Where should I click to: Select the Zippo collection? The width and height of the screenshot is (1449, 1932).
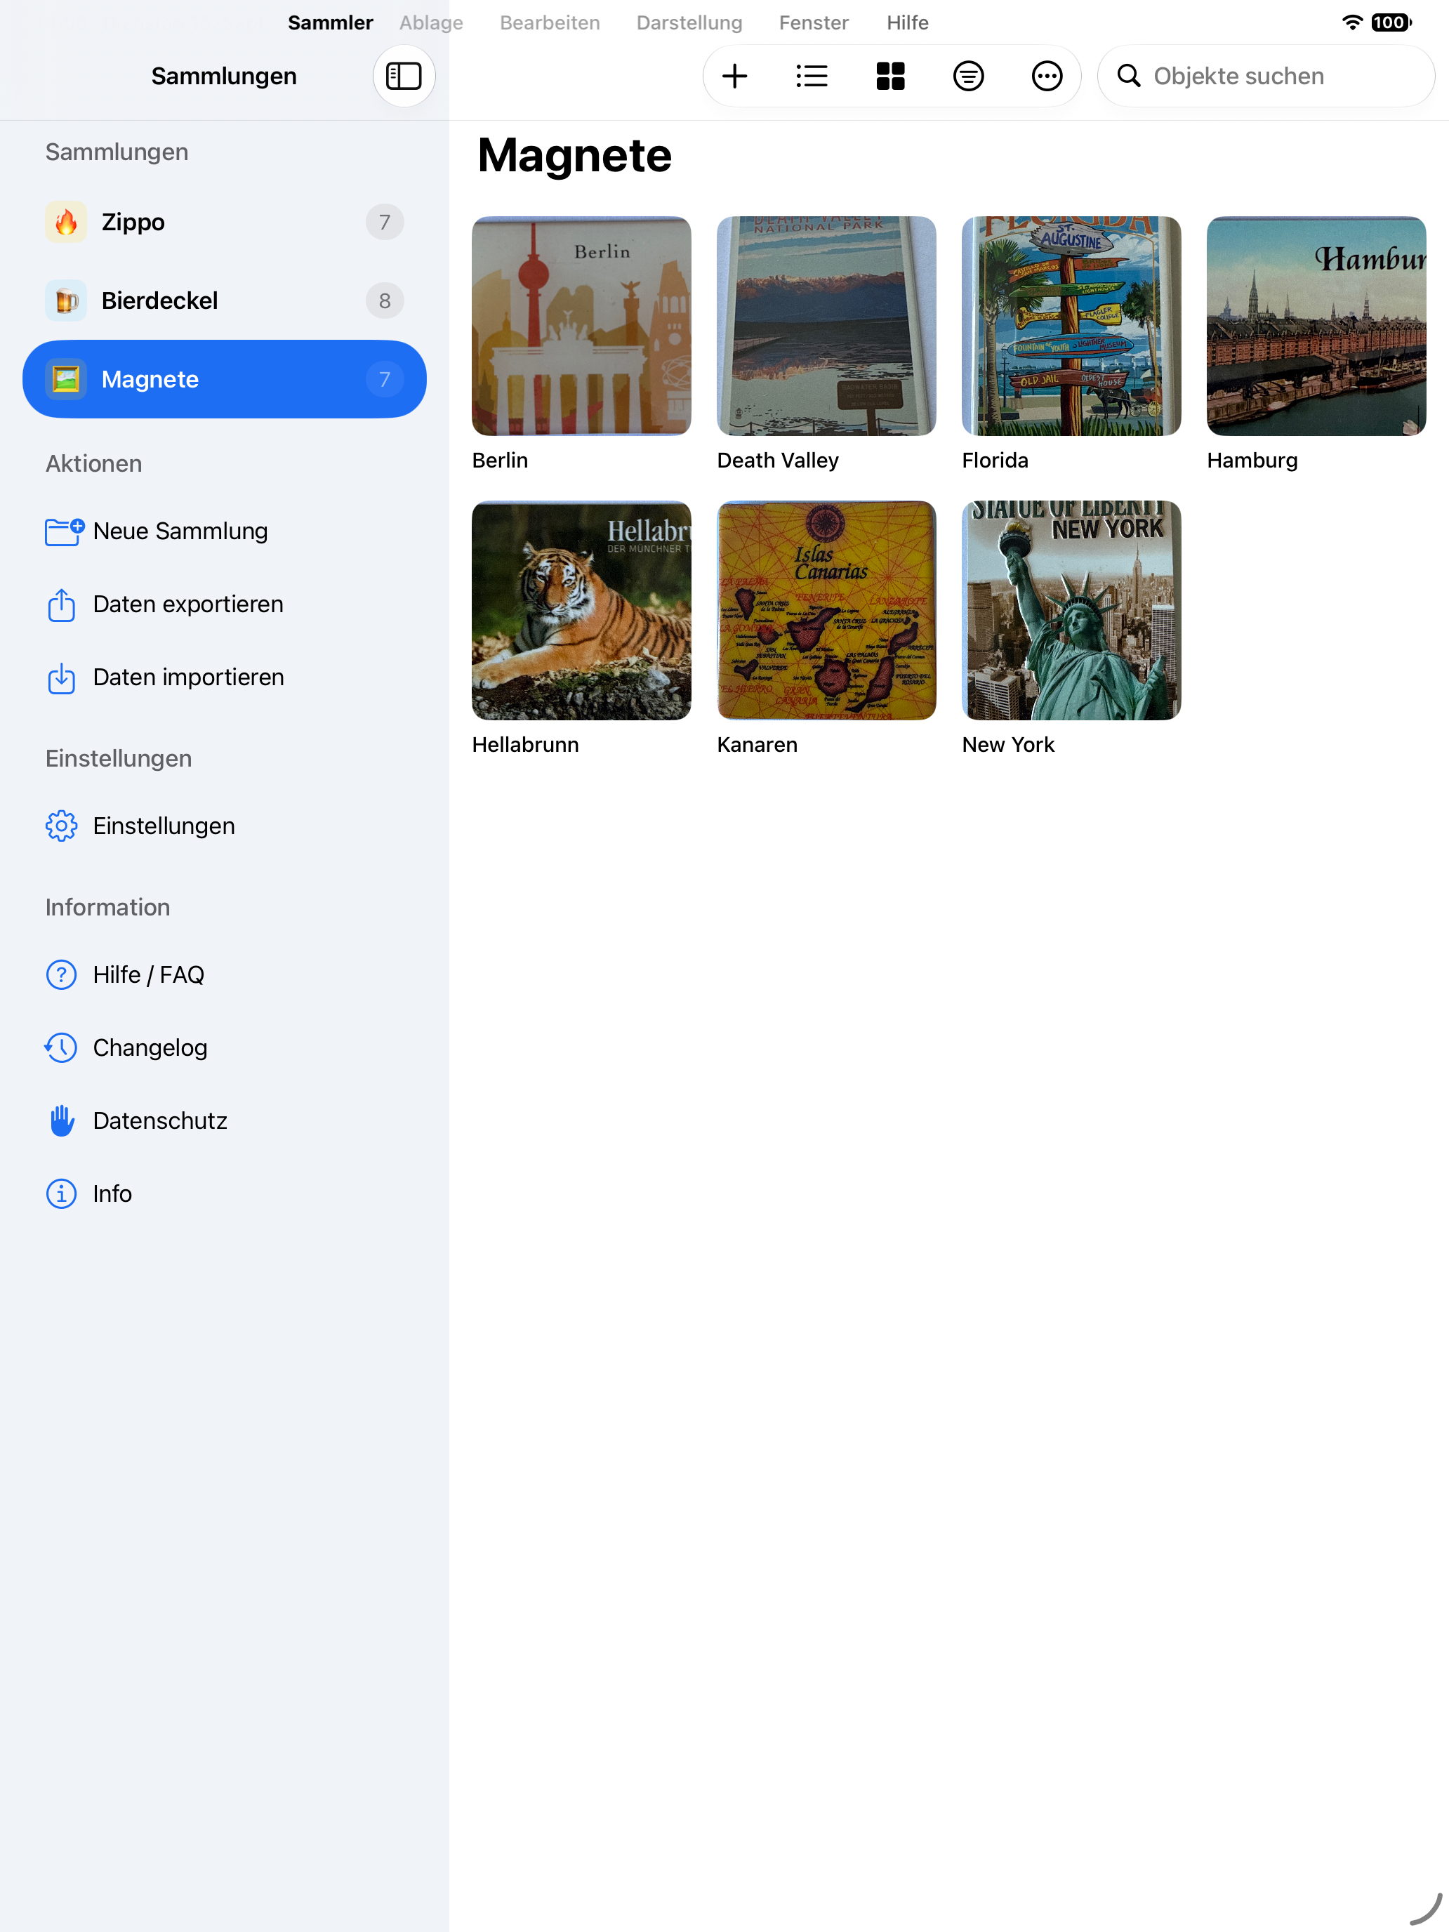click(x=225, y=222)
